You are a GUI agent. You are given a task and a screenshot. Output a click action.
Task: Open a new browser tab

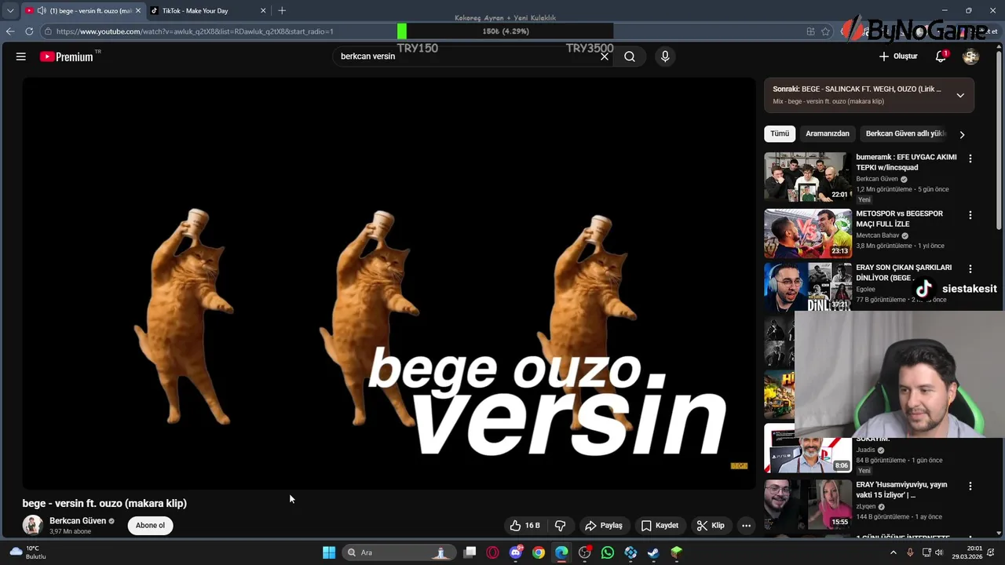(x=282, y=11)
